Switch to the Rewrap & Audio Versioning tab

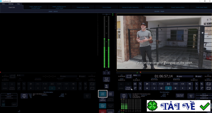tap(130, 7)
